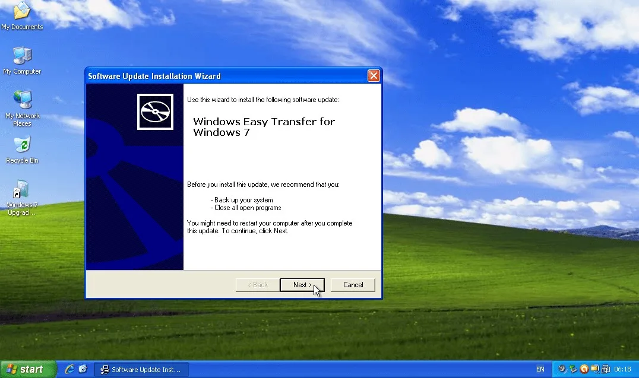Screen dimensions: 639x378
Task: Open the EN language bar indicator
Action: [540, 369]
